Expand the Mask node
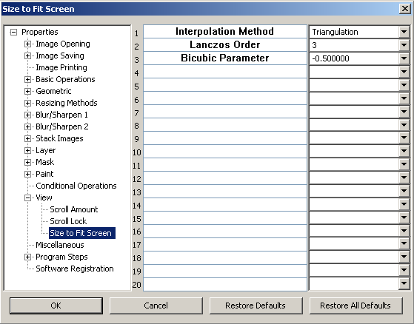 tap(27, 162)
